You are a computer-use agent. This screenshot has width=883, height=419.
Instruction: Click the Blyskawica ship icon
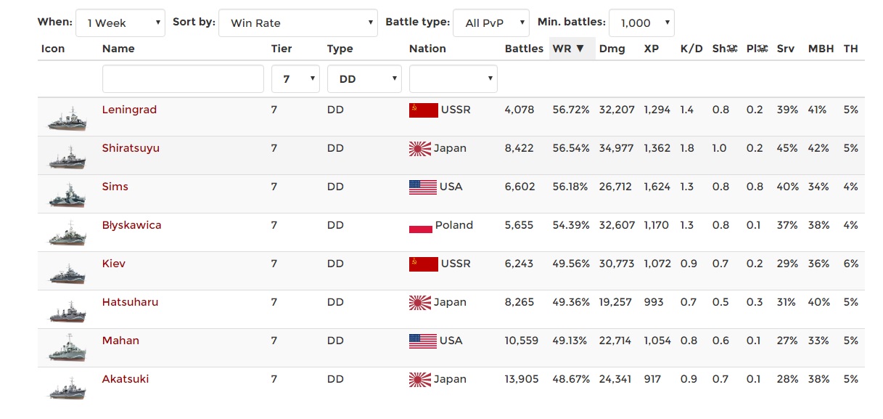click(x=67, y=234)
